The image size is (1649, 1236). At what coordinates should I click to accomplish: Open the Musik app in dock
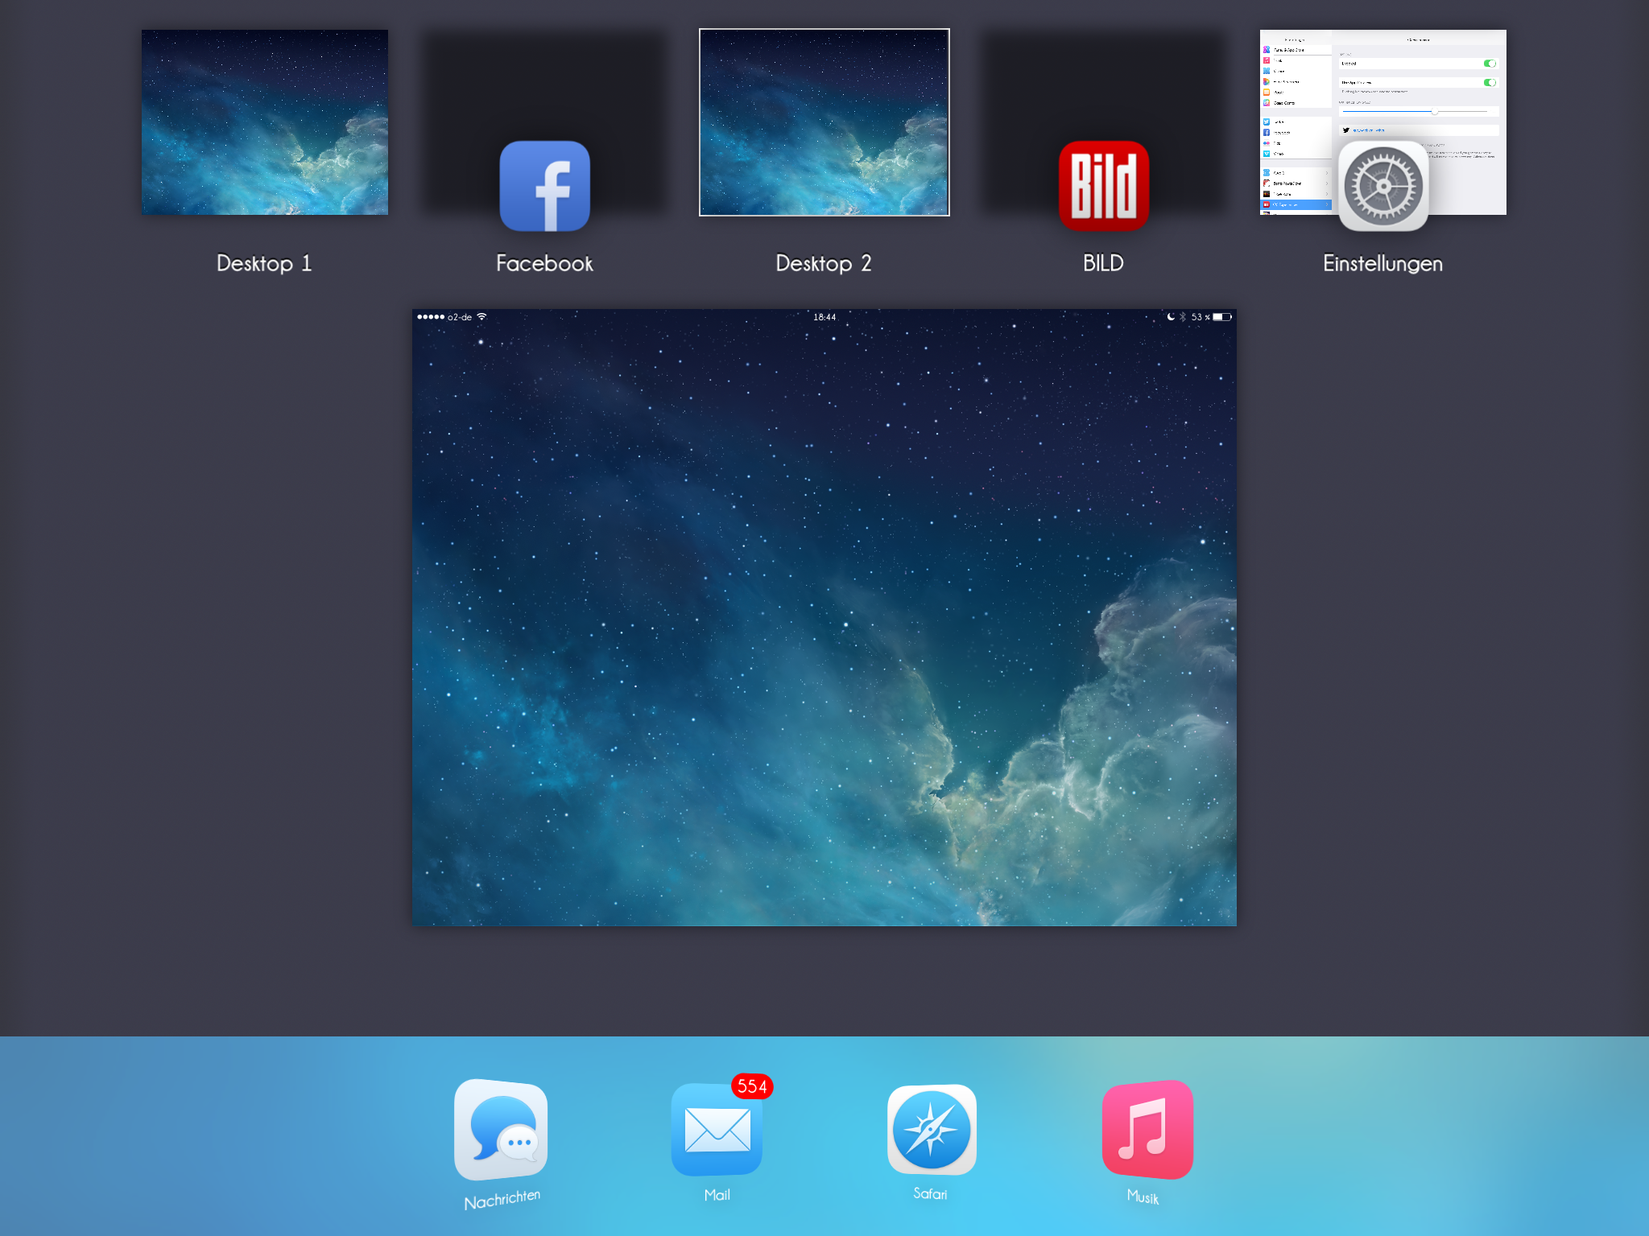[x=1147, y=1130]
